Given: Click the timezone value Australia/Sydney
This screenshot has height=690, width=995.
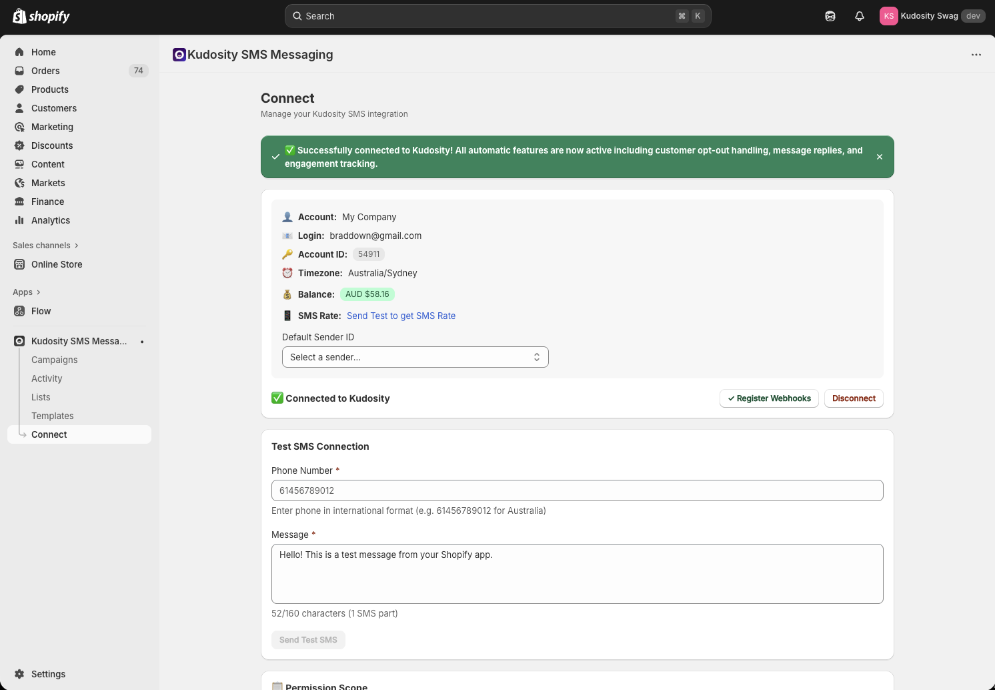Looking at the screenshot, I should coord(383,273).
